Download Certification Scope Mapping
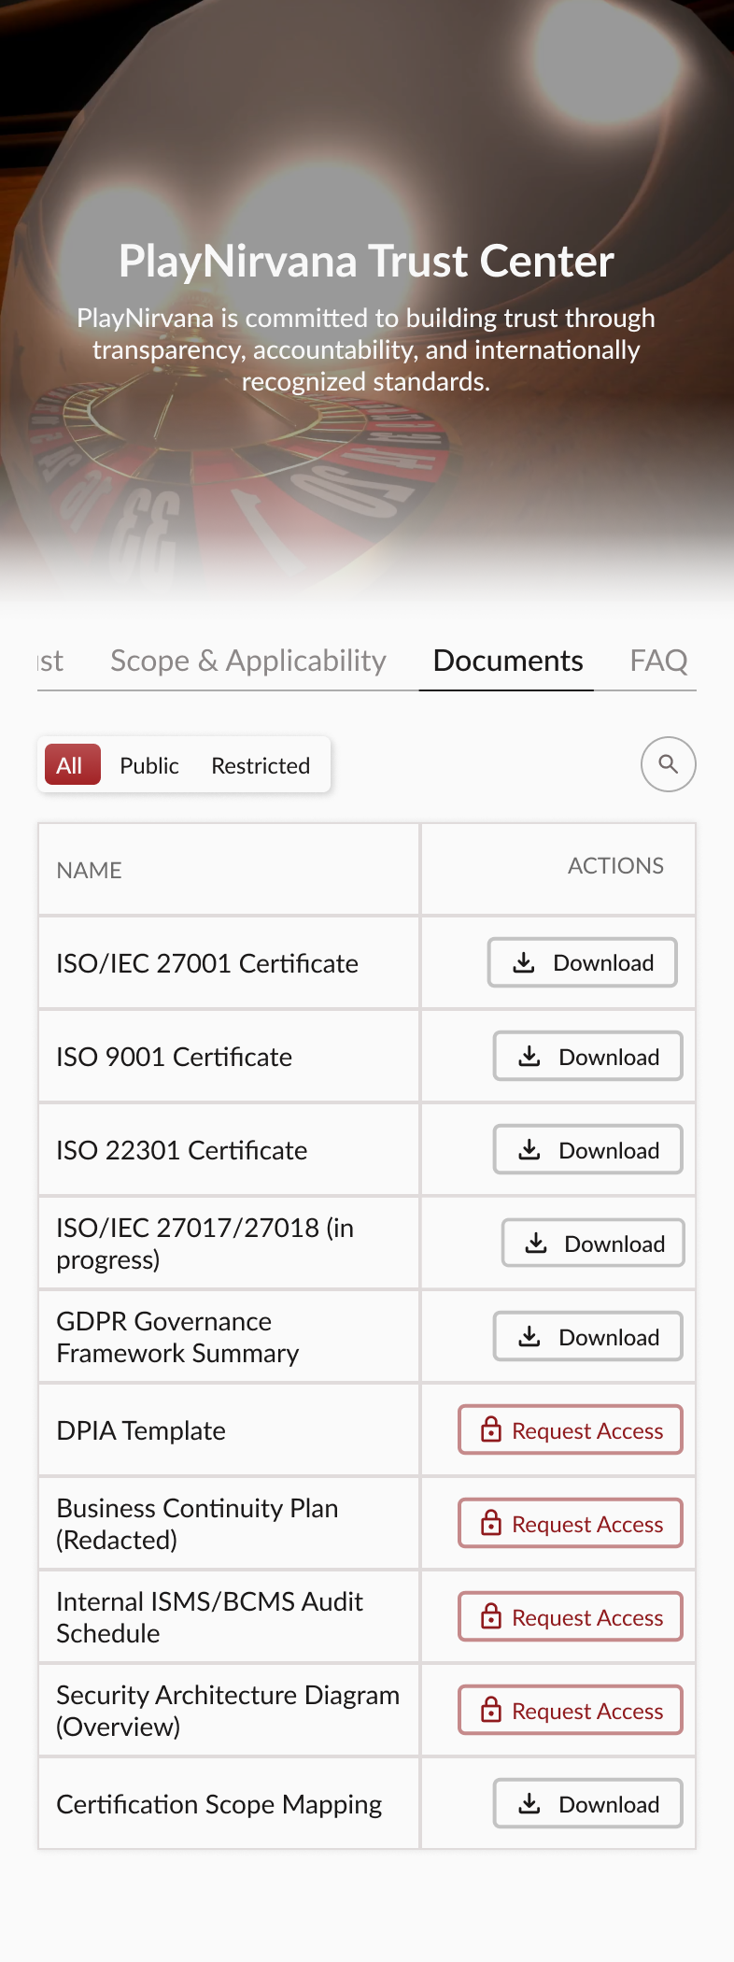Screen dimensions: 734x1962 click(588, 1803)
